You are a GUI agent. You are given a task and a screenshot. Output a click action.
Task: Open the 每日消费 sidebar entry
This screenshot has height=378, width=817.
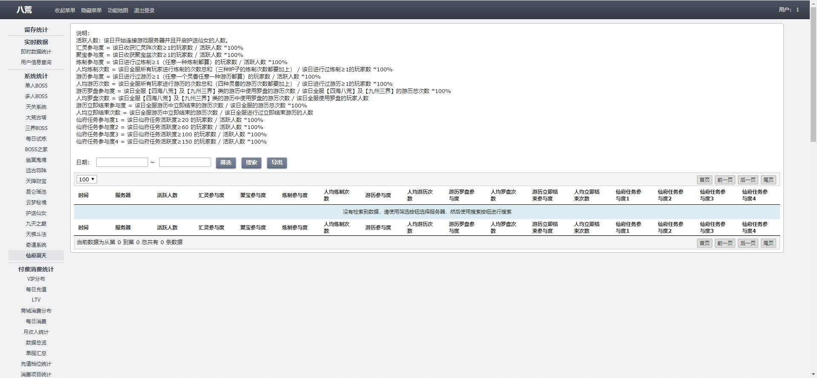[x=36, y=322]
